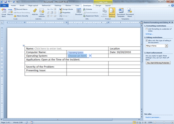This screenshot has height=124, width=174.
Task: Expand the Filling in forms dropdown
Action: pos(166,46)
